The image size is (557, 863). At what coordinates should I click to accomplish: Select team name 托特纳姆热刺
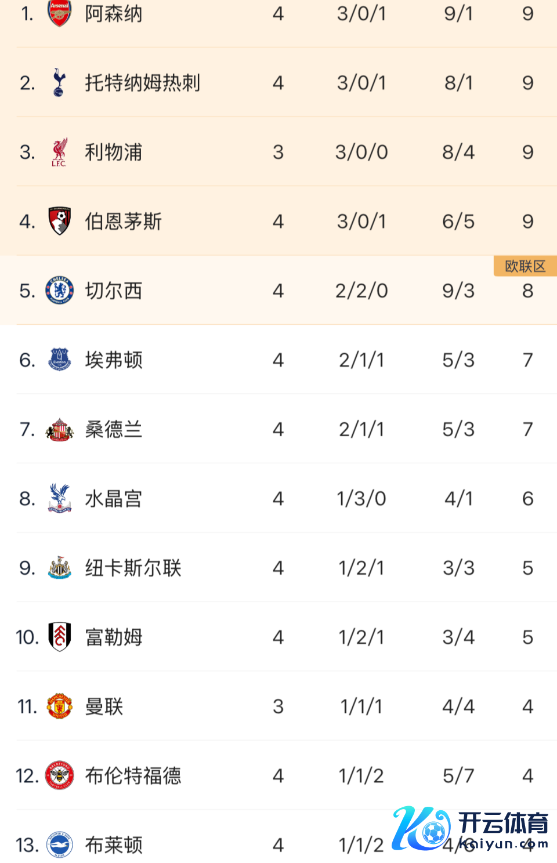click(143, 82)
